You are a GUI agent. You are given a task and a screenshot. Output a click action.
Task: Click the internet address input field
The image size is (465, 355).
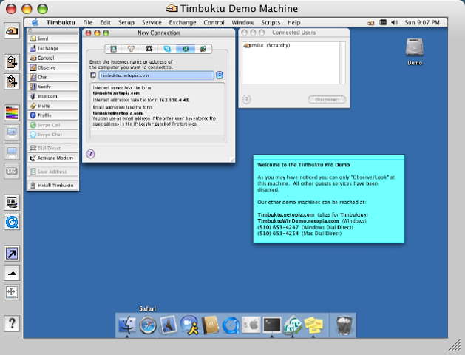click(x=155, y=75)
